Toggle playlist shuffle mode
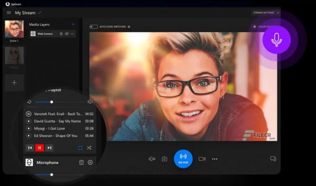 coord(89,148)
